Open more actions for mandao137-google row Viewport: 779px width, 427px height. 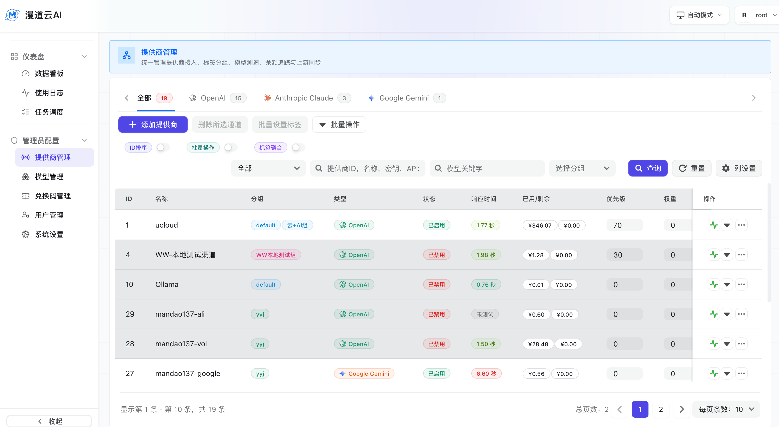click(x=741, y=374)
